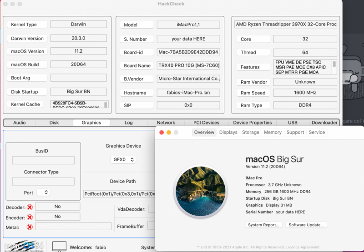Image resolution: width=364 pixels, height=252 pixels.
Task: Click the System Report button
Action: tap(263, 225)
